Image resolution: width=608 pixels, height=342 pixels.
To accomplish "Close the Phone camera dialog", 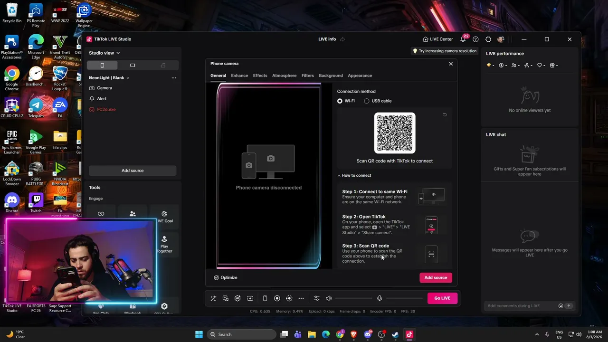I will [x=451, y=64].
